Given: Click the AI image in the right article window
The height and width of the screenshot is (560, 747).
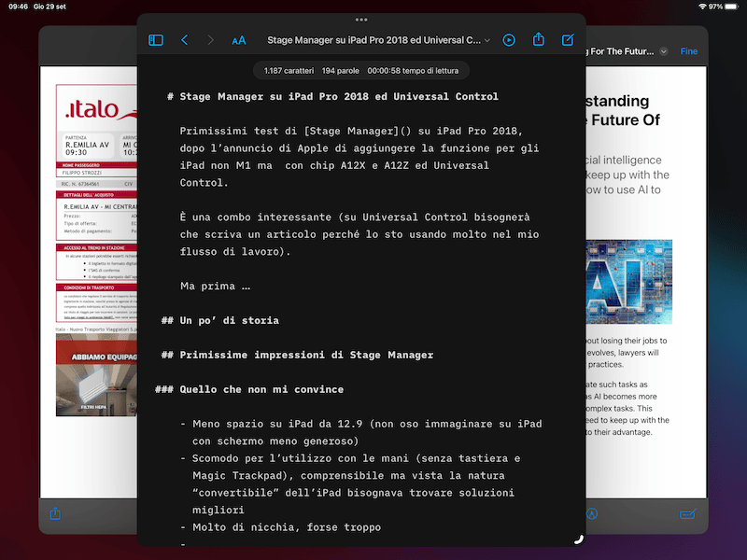Looking at the screenshot, I should [x=628, y=282].
